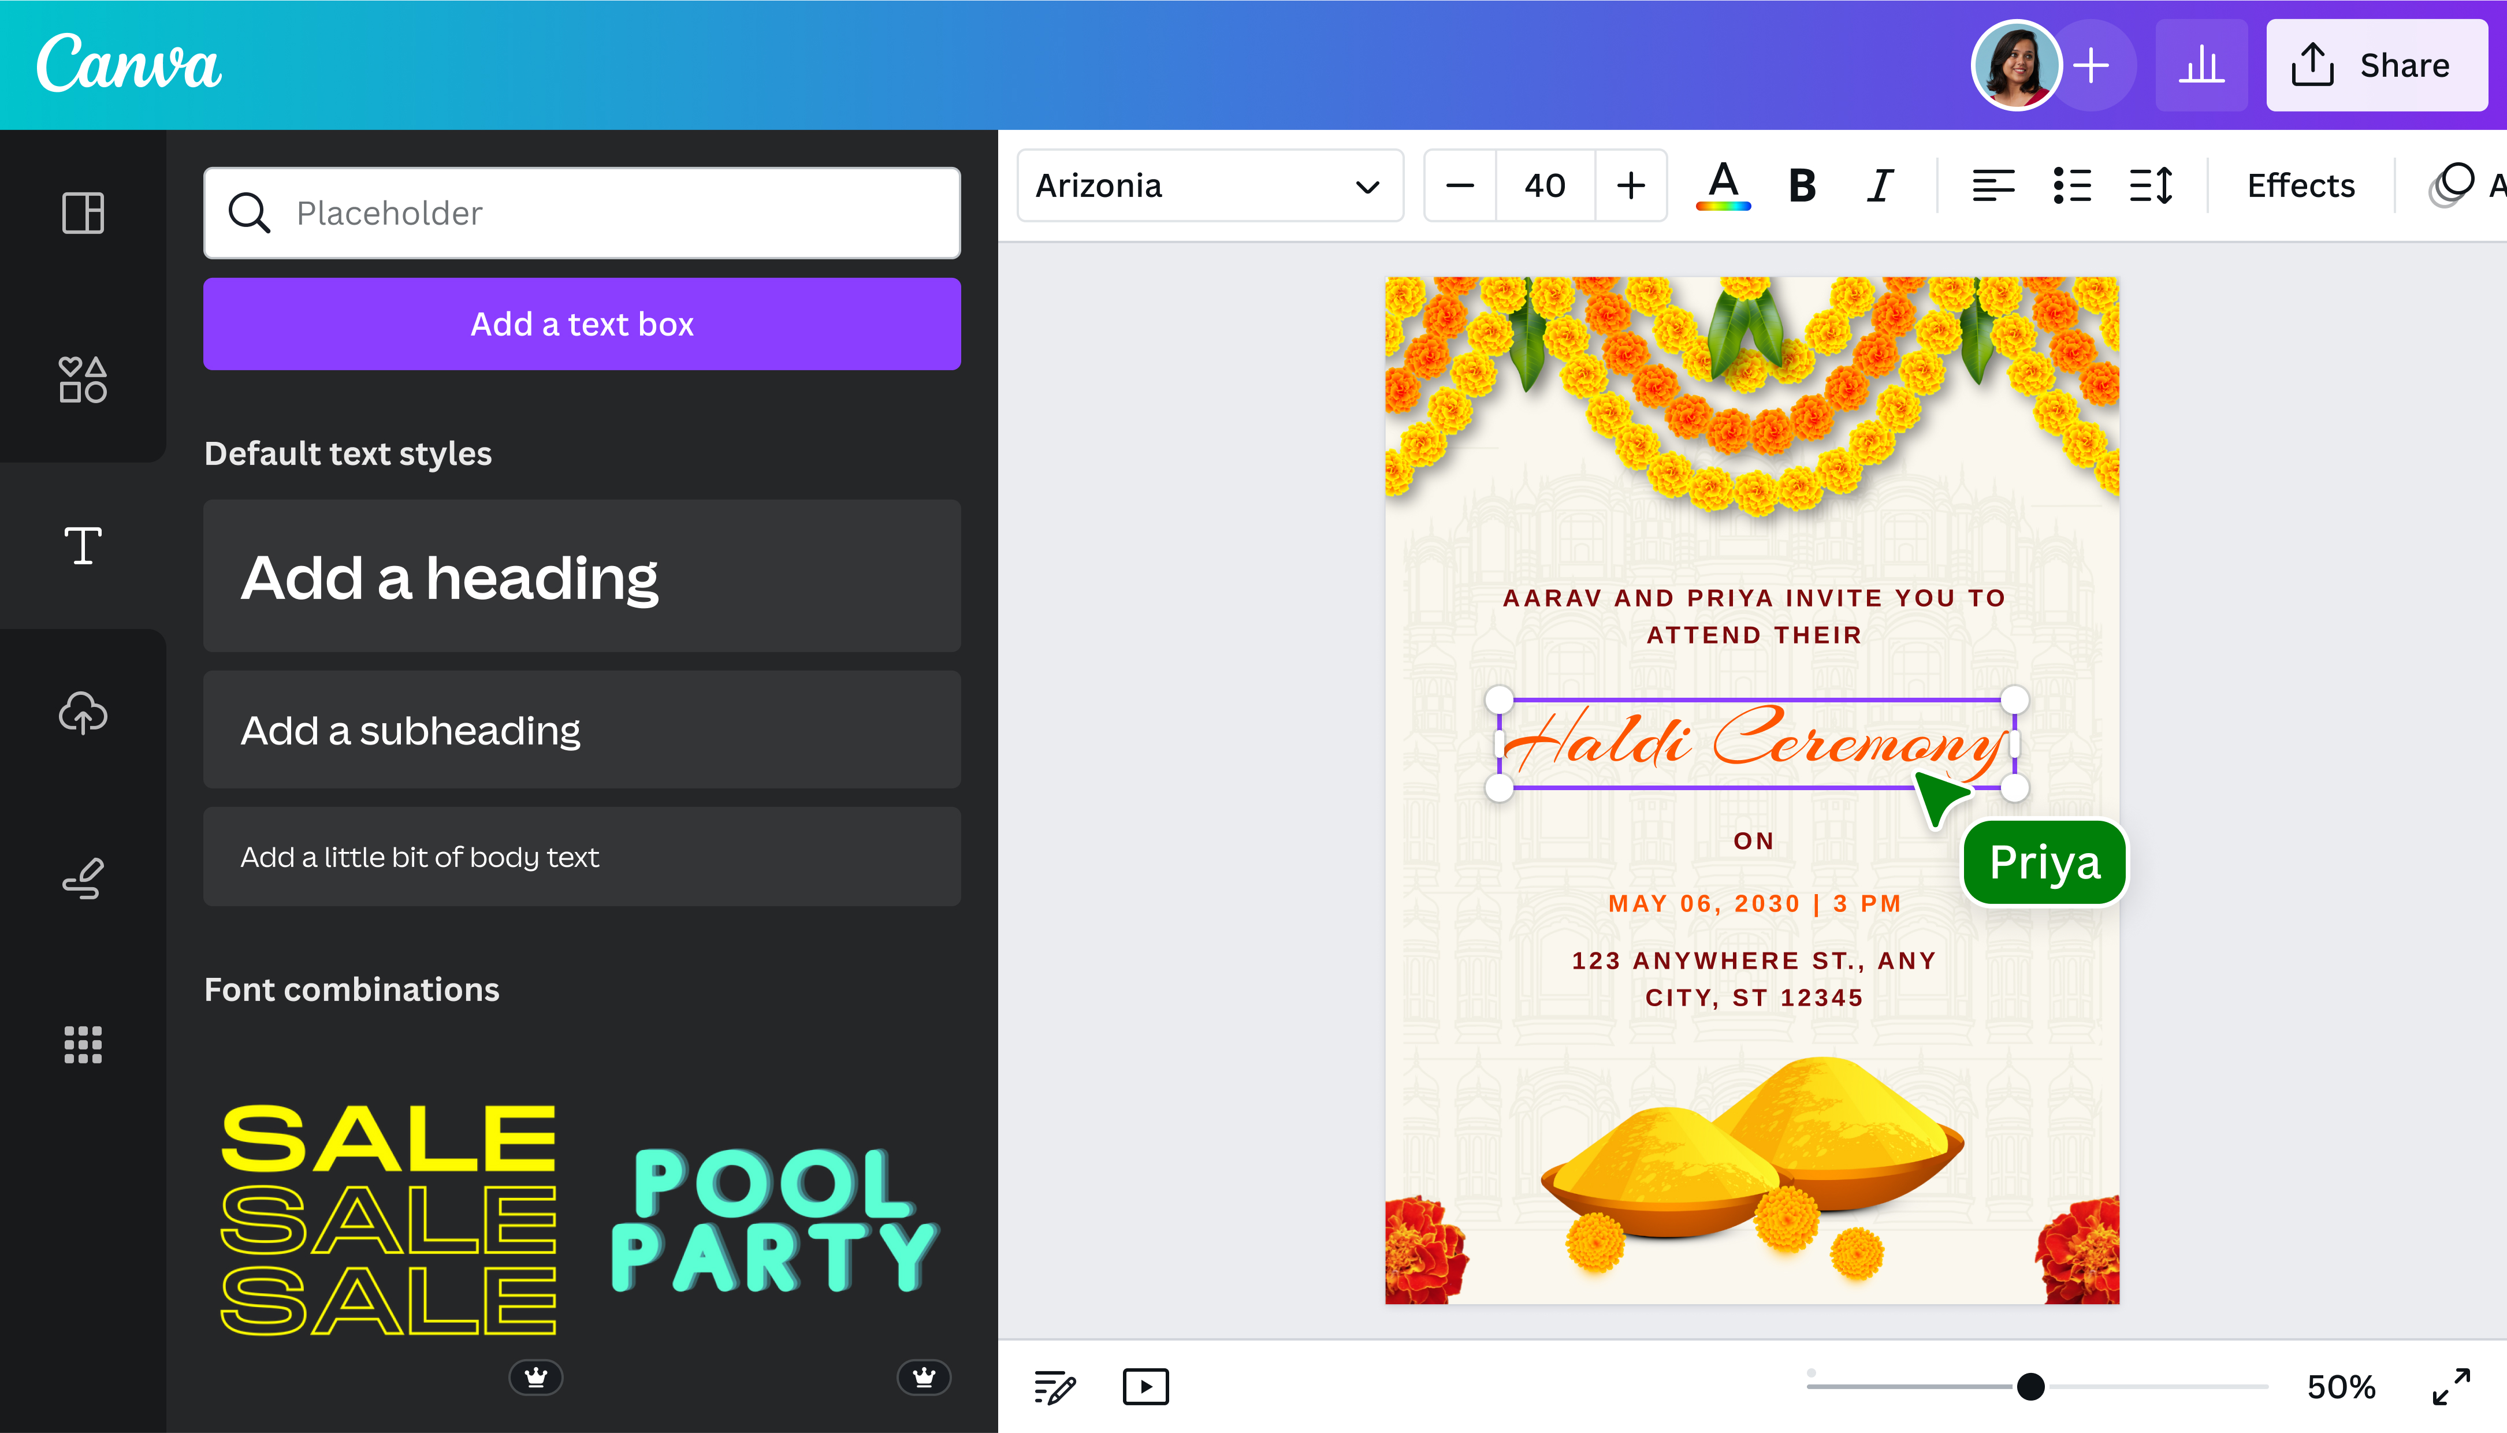This screenshot has height=1433, width=2507.
Task: Open the analytics bar chart icon
Action: pyautogui.click(x=2201, y=66)
